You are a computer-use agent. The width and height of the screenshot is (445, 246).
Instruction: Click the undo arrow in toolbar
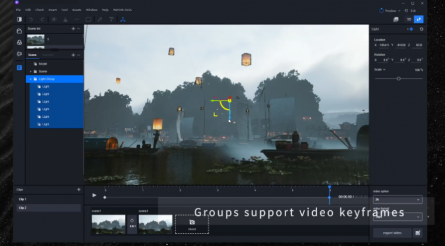30,19
